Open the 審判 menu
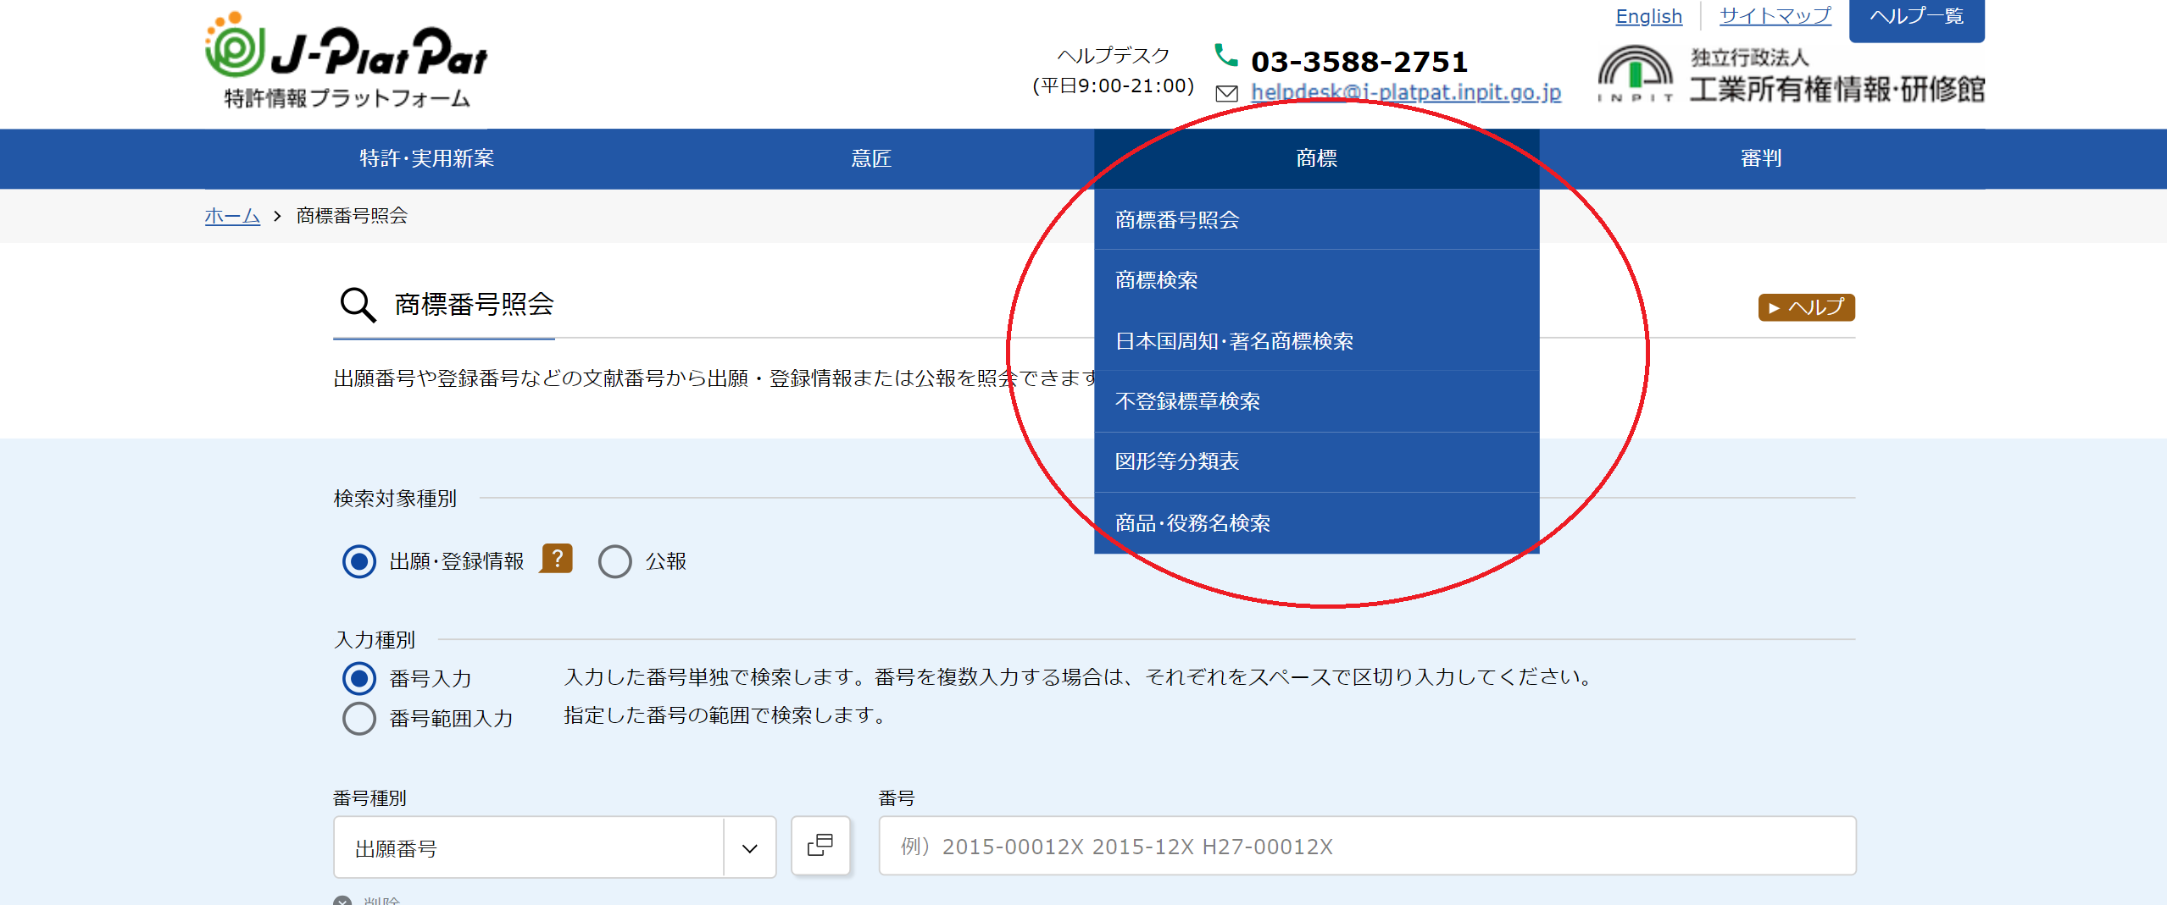Screen dimensions: 2167x905 (1762, 158)
